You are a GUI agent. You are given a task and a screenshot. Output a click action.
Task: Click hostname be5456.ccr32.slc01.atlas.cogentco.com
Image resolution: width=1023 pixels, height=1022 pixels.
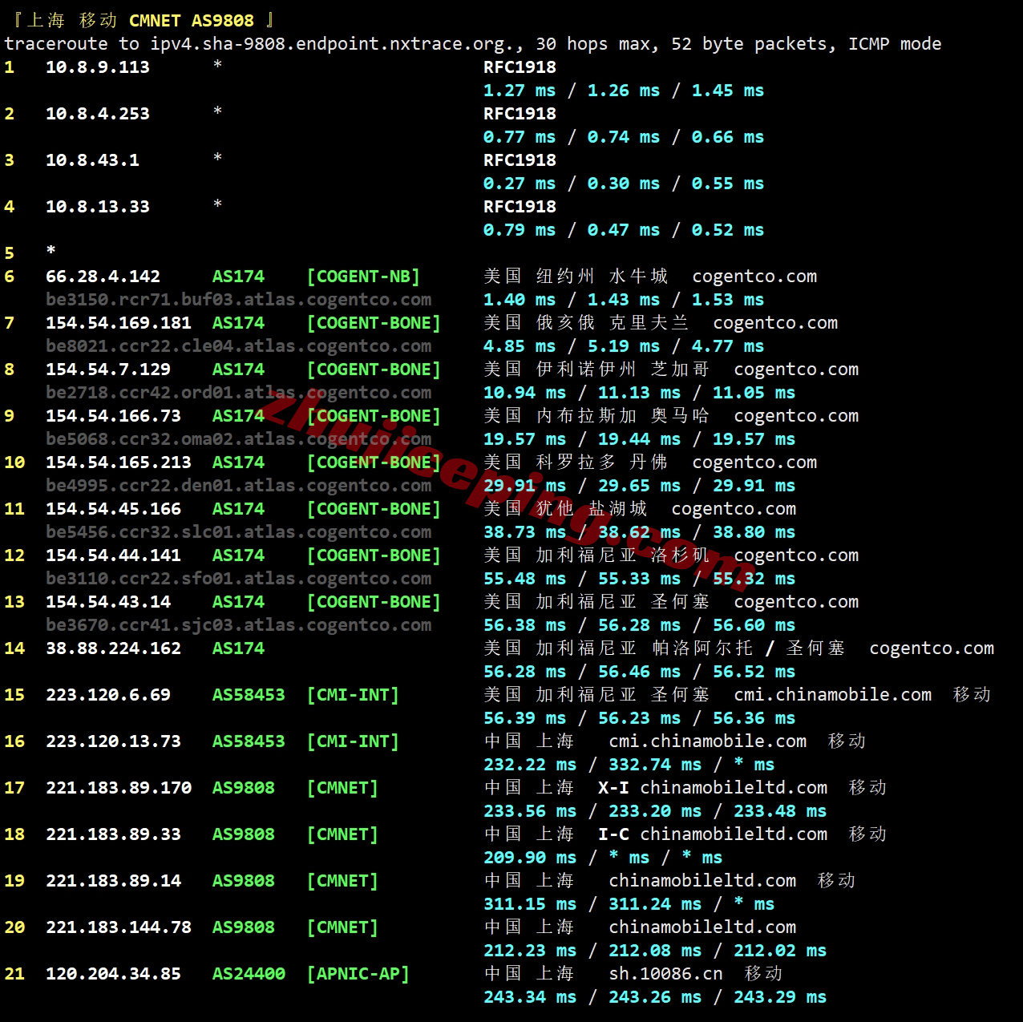click(238, 532)
